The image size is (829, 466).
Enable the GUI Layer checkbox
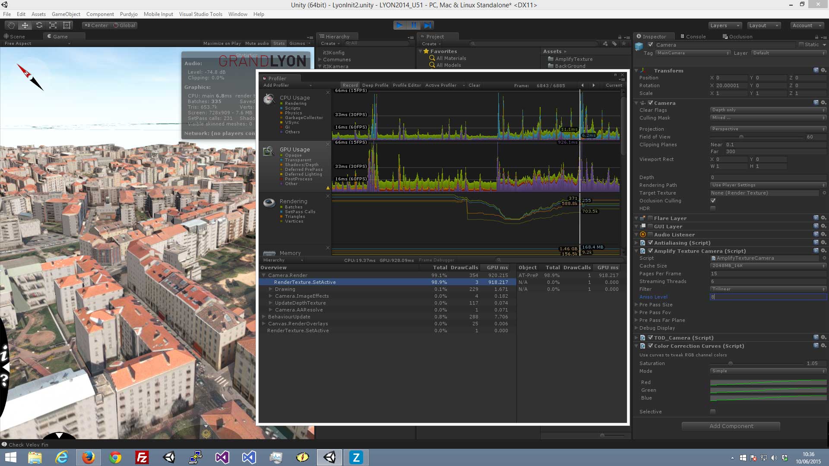coord(651,226)
